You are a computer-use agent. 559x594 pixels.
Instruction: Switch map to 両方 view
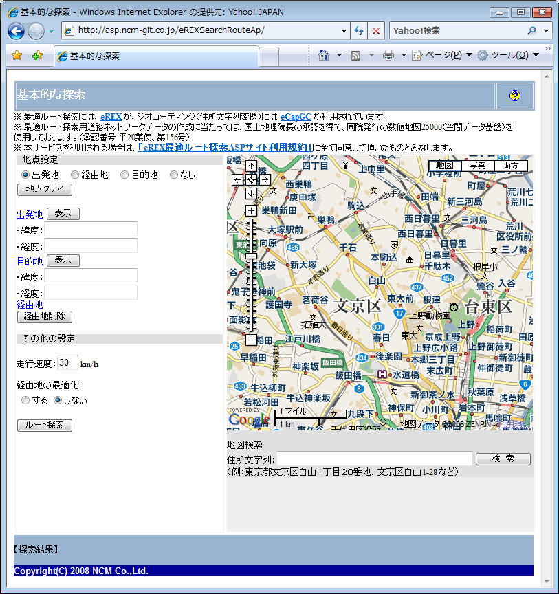510,166
